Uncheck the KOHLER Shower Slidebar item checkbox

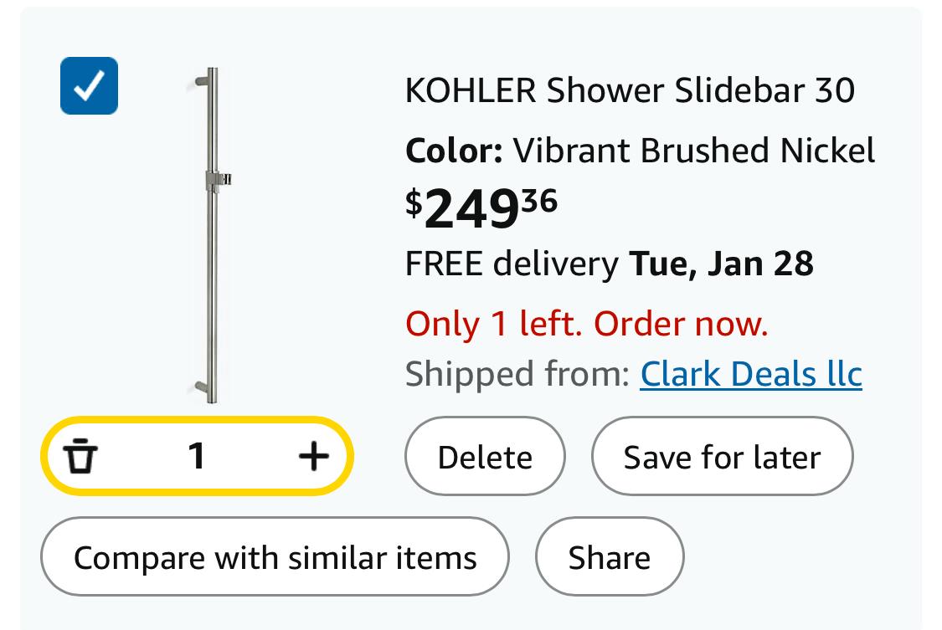click(x=89, y=85)
